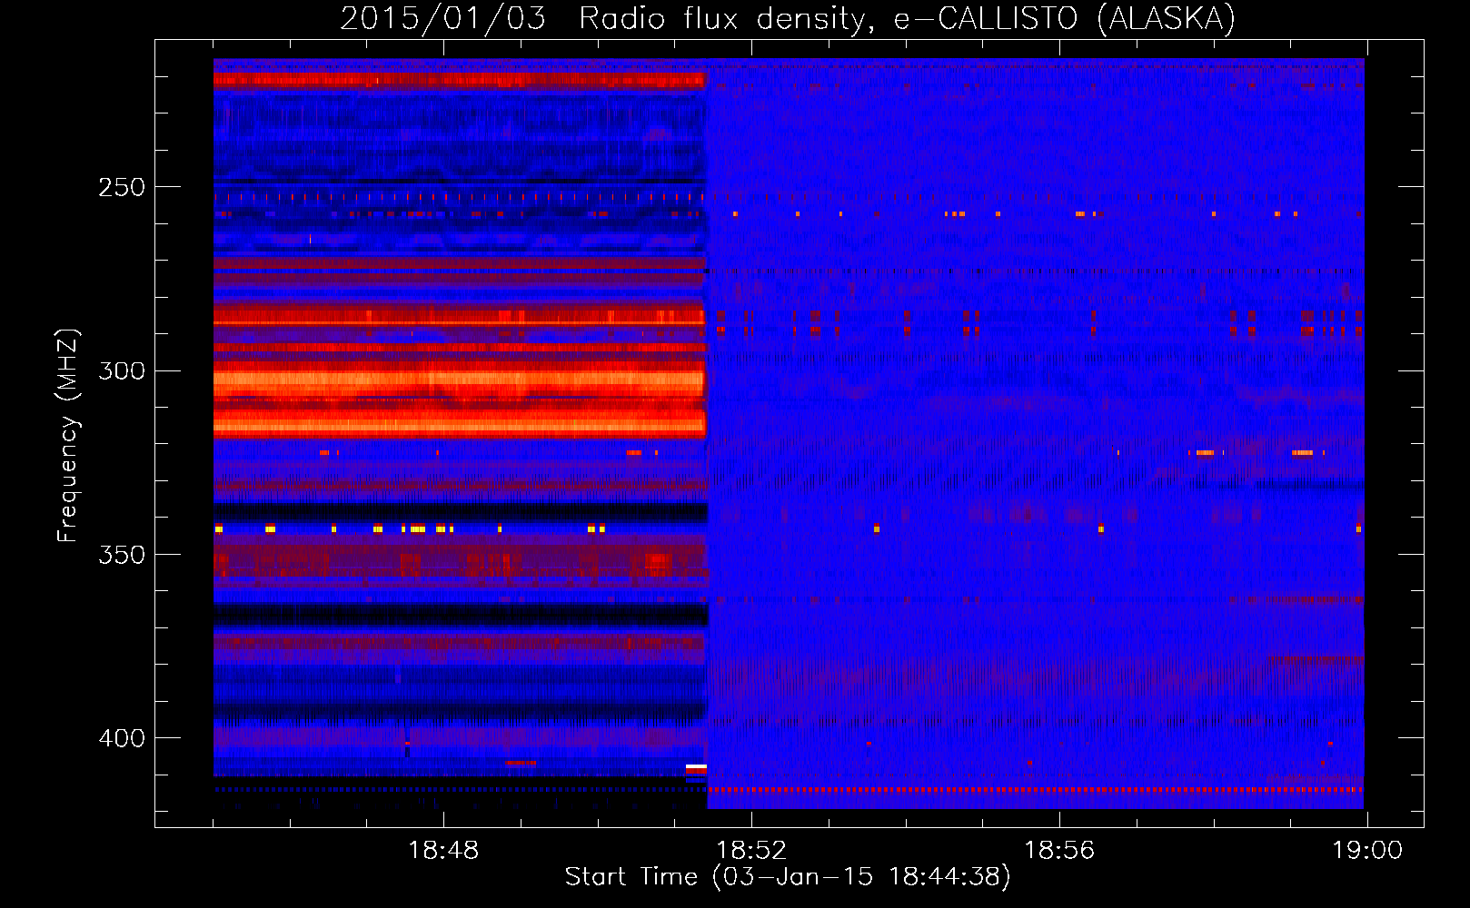Click the '18:56' time tick label
This screenshot has width=1470, height=908.
pos(1059,851)
